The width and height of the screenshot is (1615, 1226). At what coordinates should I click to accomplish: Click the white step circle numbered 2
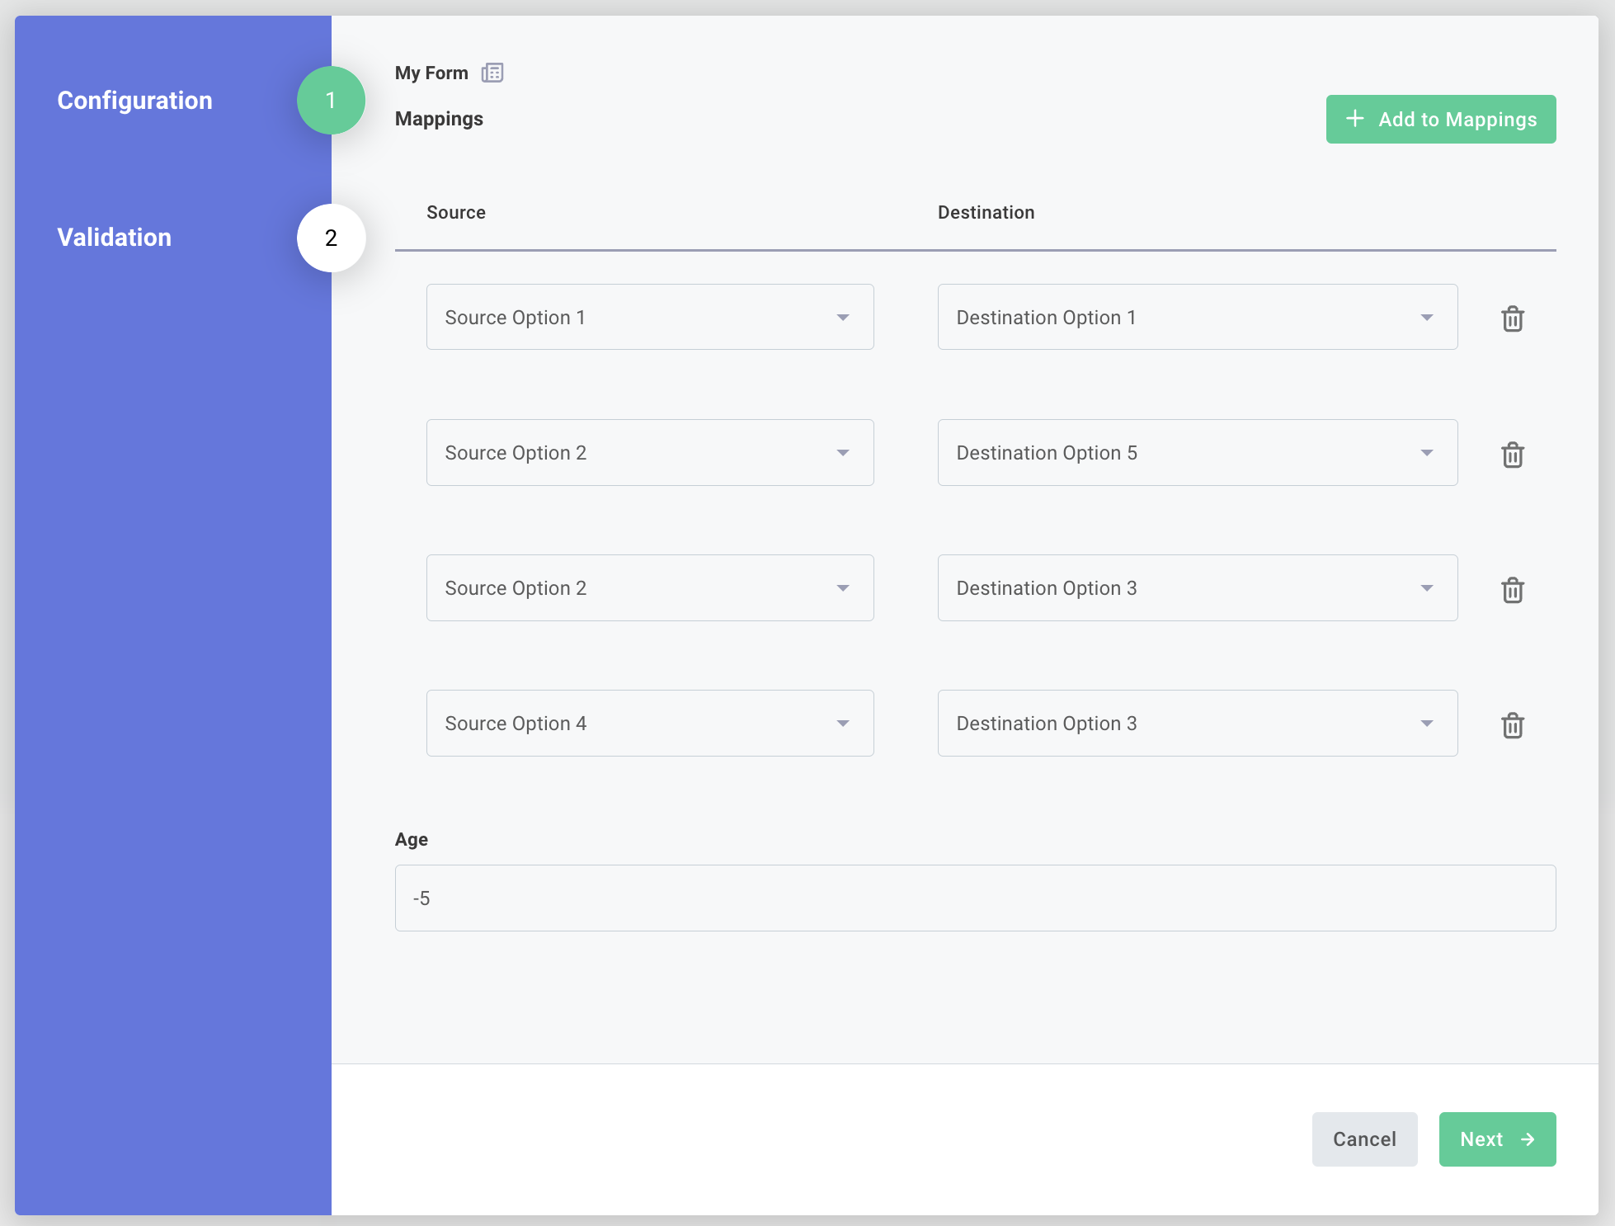(331, 238)
